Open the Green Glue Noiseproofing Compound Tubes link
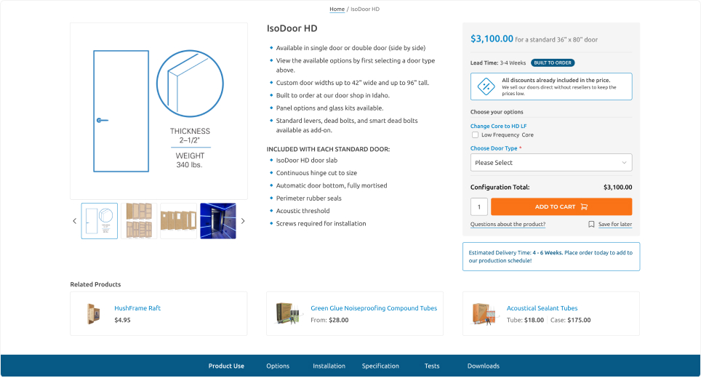This screenshot has height=378, width=701. [x=374, y=308]
